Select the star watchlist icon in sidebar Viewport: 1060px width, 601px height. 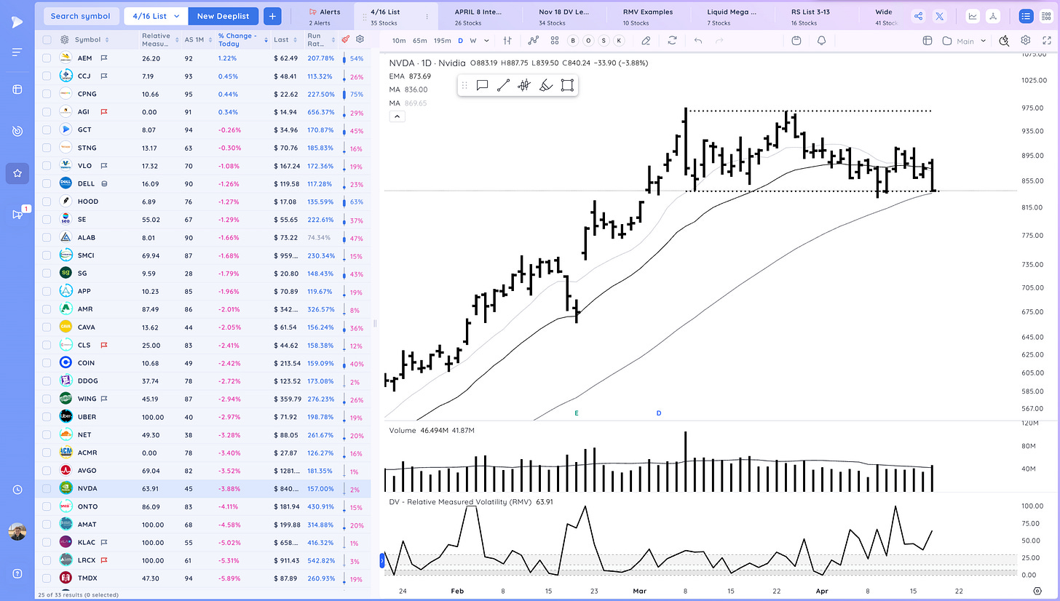pyautogui.click(x=17, y=173)
